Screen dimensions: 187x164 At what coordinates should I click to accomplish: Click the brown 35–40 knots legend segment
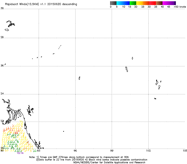[x=159, y=3]
